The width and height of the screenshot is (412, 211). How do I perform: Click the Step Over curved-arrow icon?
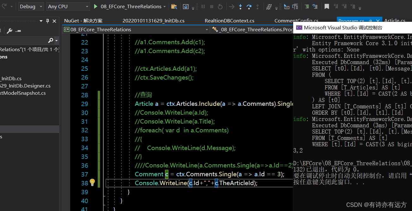click(249, 6)
